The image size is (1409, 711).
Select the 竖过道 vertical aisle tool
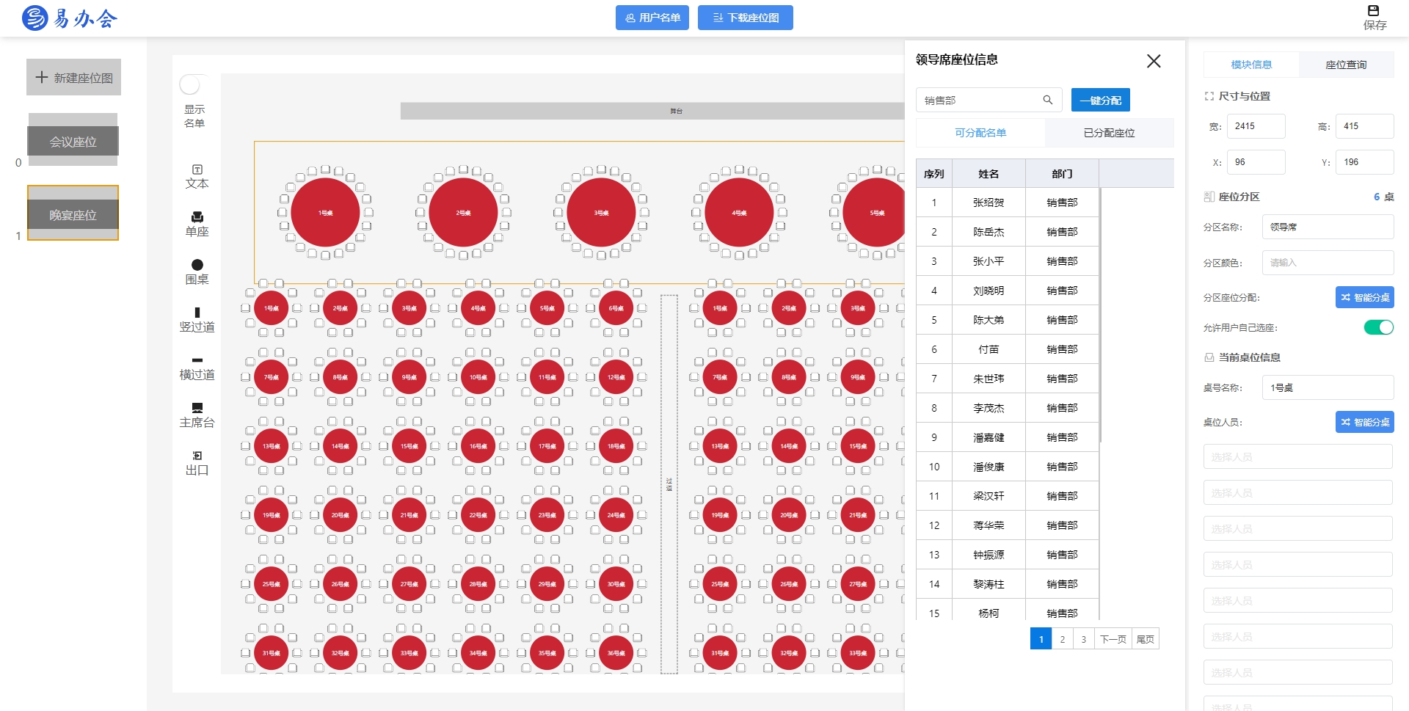coord(197,320)
